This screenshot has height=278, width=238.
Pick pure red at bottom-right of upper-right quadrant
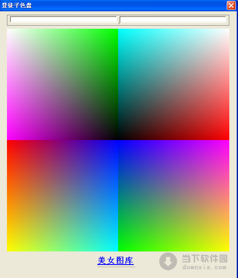coord(228,139)
